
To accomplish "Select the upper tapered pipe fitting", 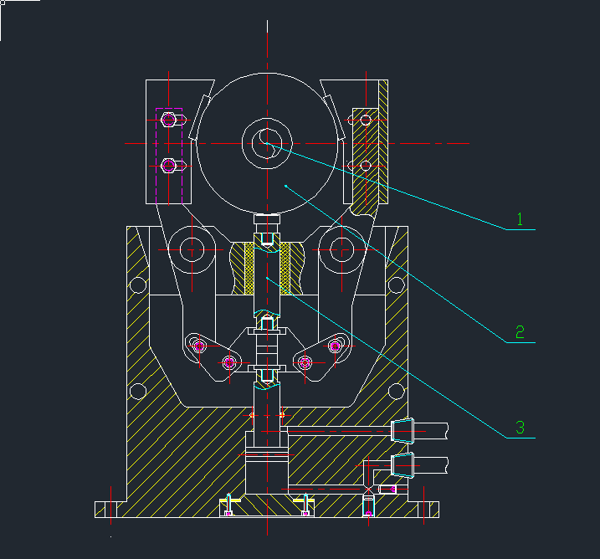I will tap(403, 430).
